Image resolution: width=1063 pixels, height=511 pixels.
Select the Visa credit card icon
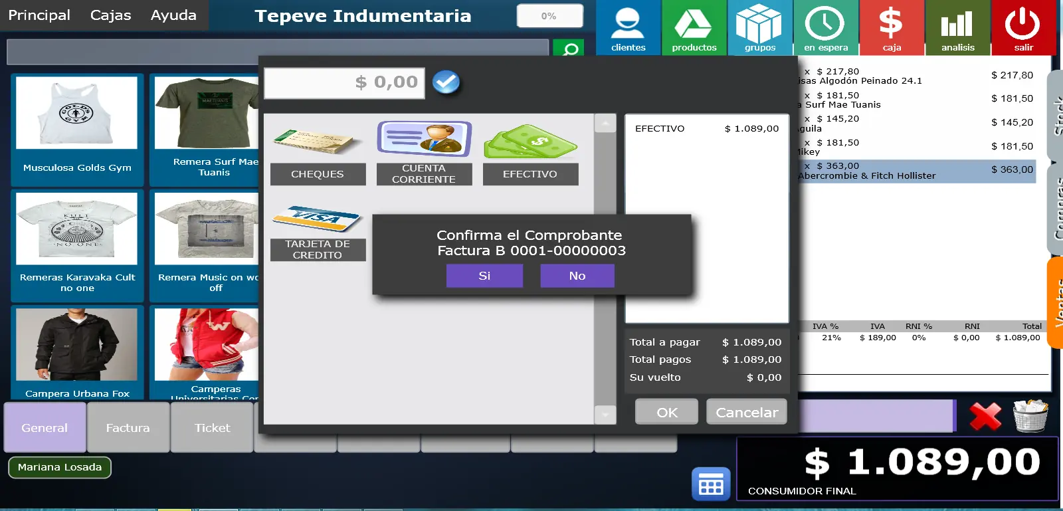[317, 219]
